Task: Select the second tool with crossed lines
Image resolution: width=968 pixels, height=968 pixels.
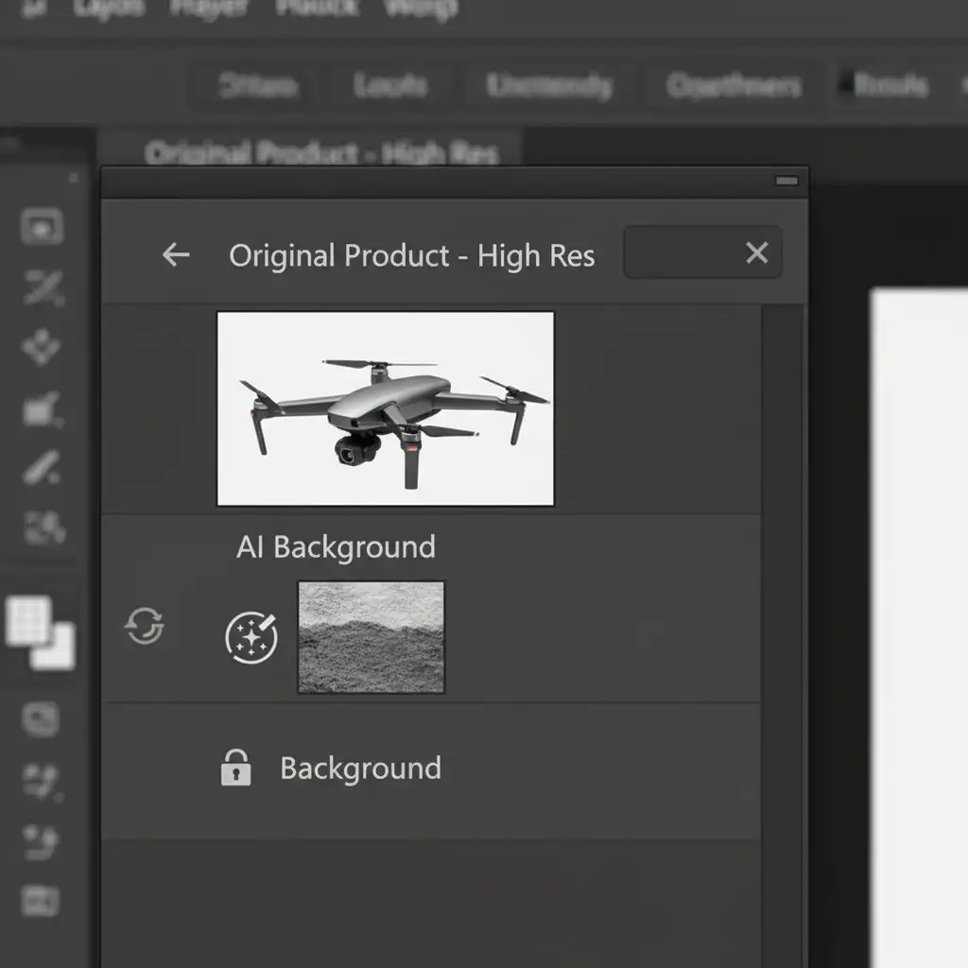Action: [x=43, y=288]
